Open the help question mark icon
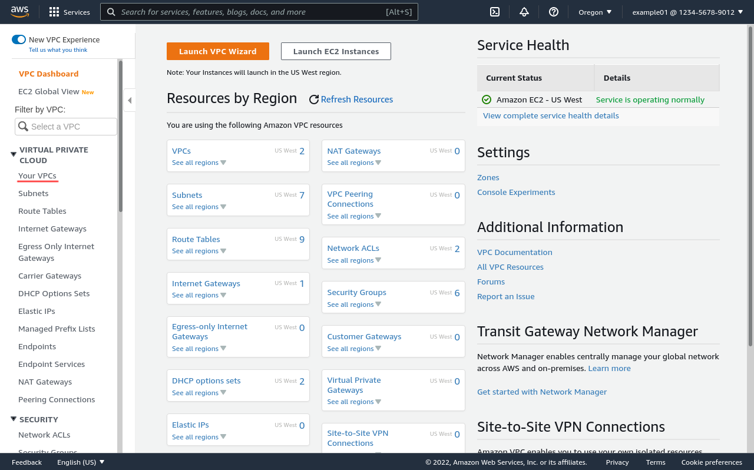This screenshot has width=754, height=470. tap(553, 12)
